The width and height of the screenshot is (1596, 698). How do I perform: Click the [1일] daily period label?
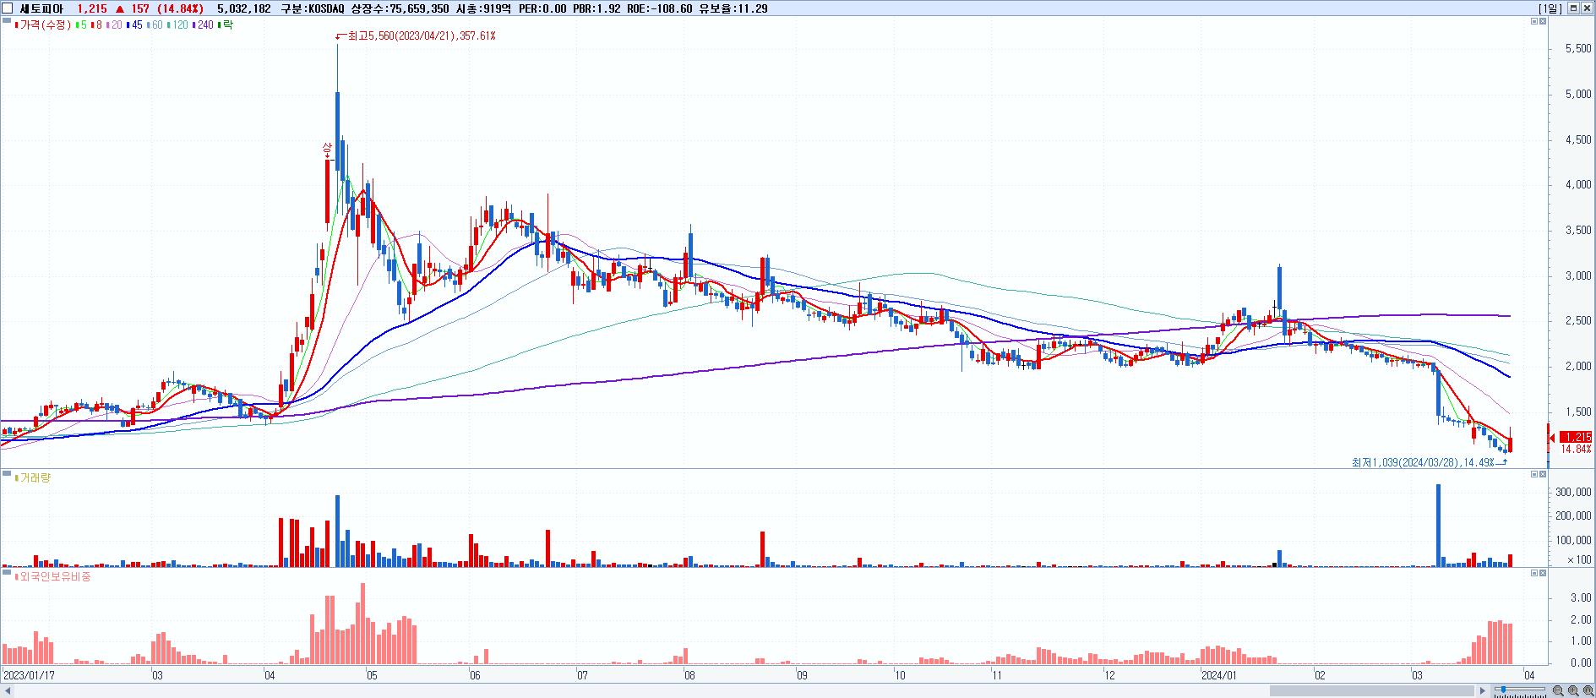coord(1550,8)
